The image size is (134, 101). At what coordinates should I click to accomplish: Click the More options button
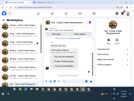[x=80, y=34]
